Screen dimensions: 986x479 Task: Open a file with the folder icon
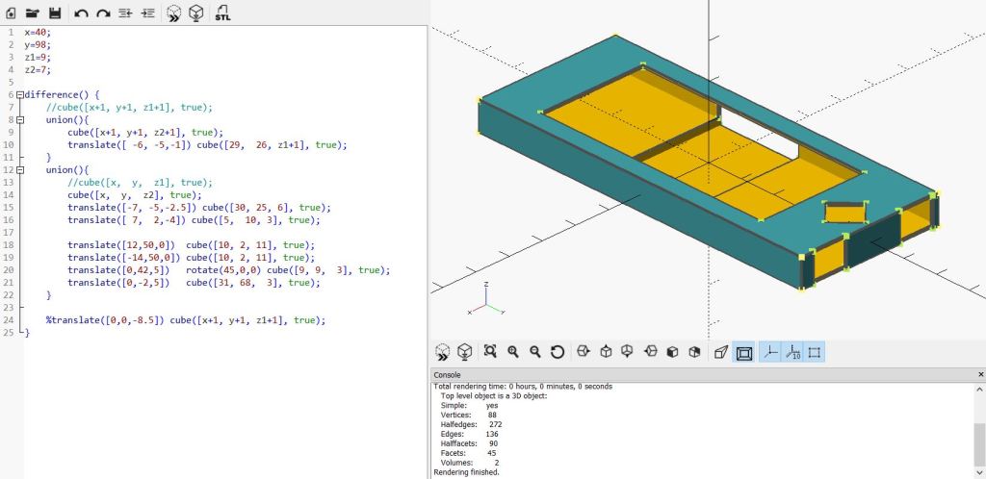tap(33, 13)
